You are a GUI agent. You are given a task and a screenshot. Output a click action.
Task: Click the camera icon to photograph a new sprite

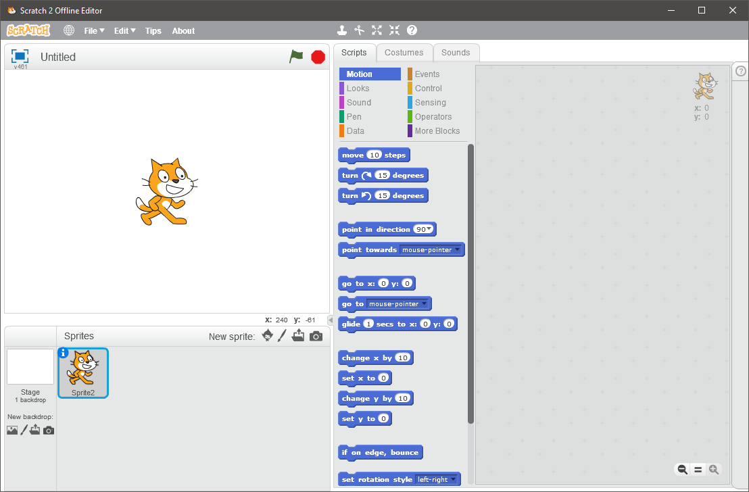pyautogui.click(x=315, y=335)
